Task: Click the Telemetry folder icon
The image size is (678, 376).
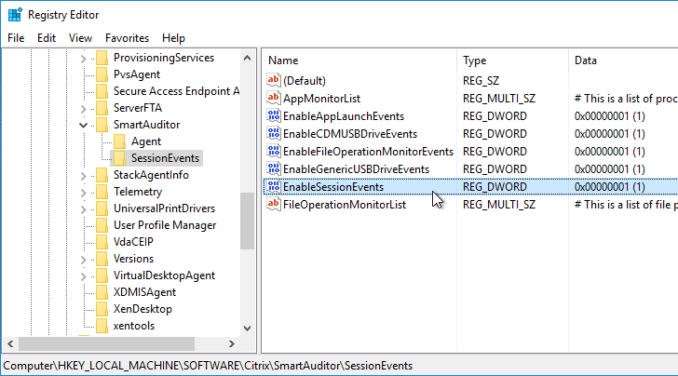Action: coord(102,192)
